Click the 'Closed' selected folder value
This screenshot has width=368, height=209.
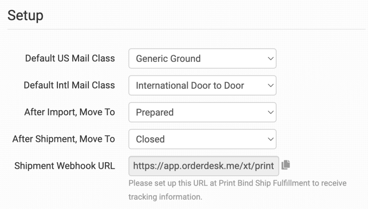pos(150,139)
